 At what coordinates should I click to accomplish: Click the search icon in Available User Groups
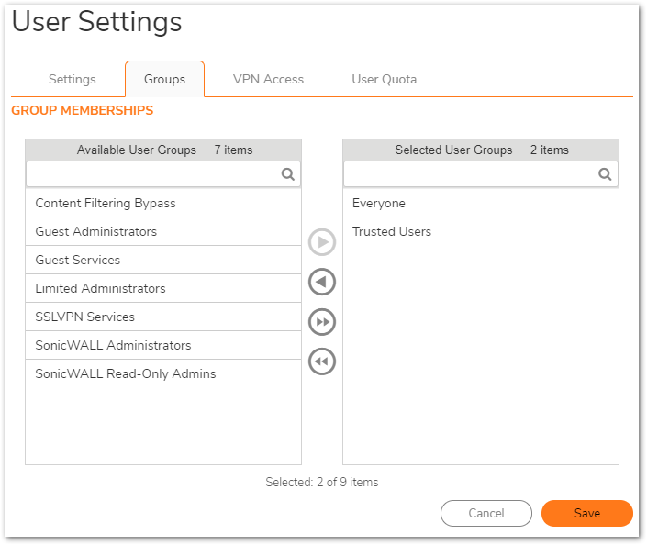(287, 174)
